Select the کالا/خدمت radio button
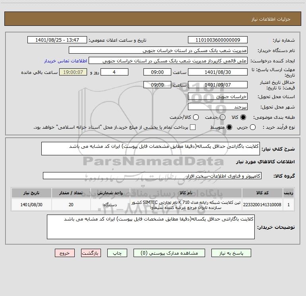The height and width of the screenshot is (296, 306). coord(196,117)
